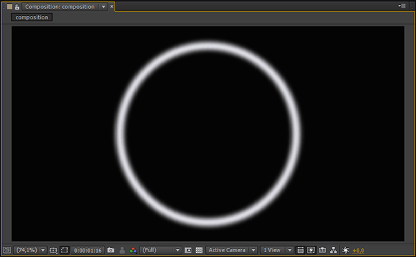
Task: Toggle Pixel Aspect Ratio Correction icon
Action: [x=300, y=250]
